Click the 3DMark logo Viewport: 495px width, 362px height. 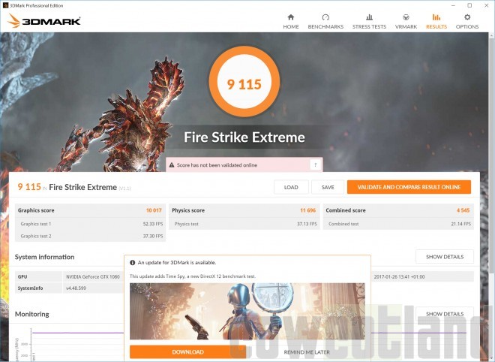[44, 21]
